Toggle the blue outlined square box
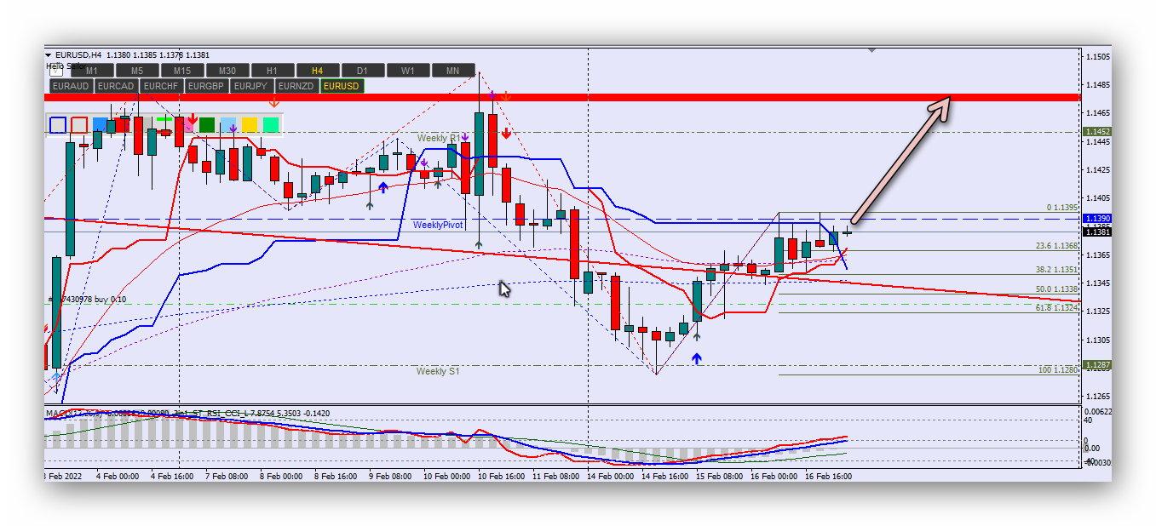Viewport: 1156px width, 526px height. click(58, 125)
